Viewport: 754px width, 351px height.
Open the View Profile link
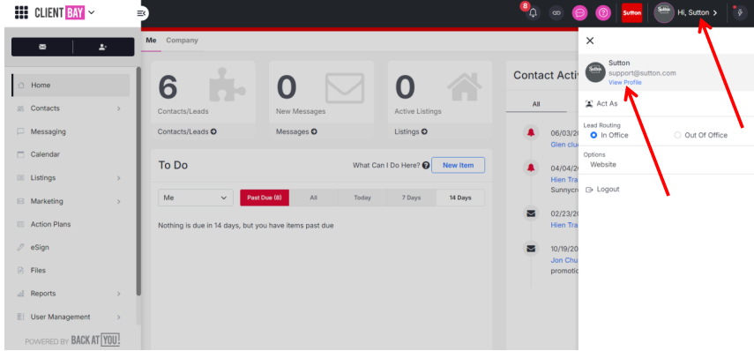click(624, 82)
